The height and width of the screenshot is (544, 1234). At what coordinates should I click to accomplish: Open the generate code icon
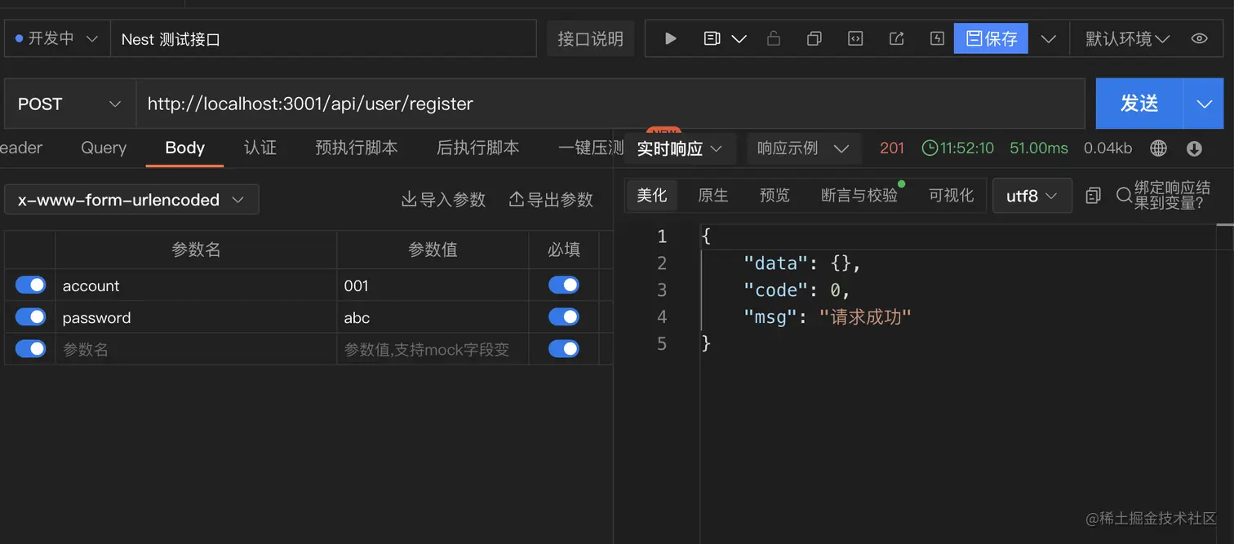coord(854,38)
